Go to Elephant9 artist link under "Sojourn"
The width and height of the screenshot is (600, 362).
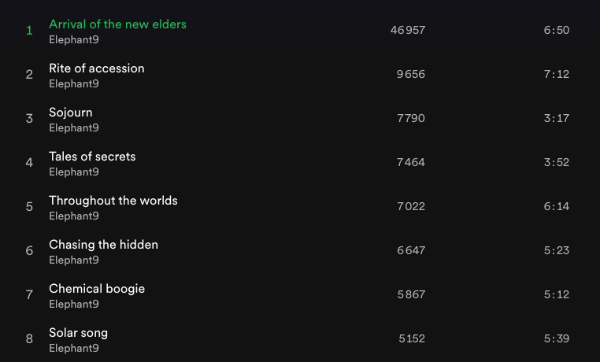pyautogui.click(x=74, y=127)
